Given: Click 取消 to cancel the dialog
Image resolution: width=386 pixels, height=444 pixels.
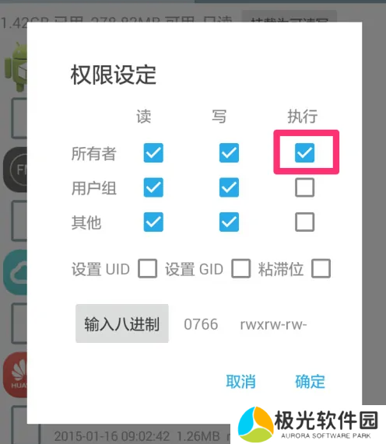Looking at the screenshot, I should 240,382.
